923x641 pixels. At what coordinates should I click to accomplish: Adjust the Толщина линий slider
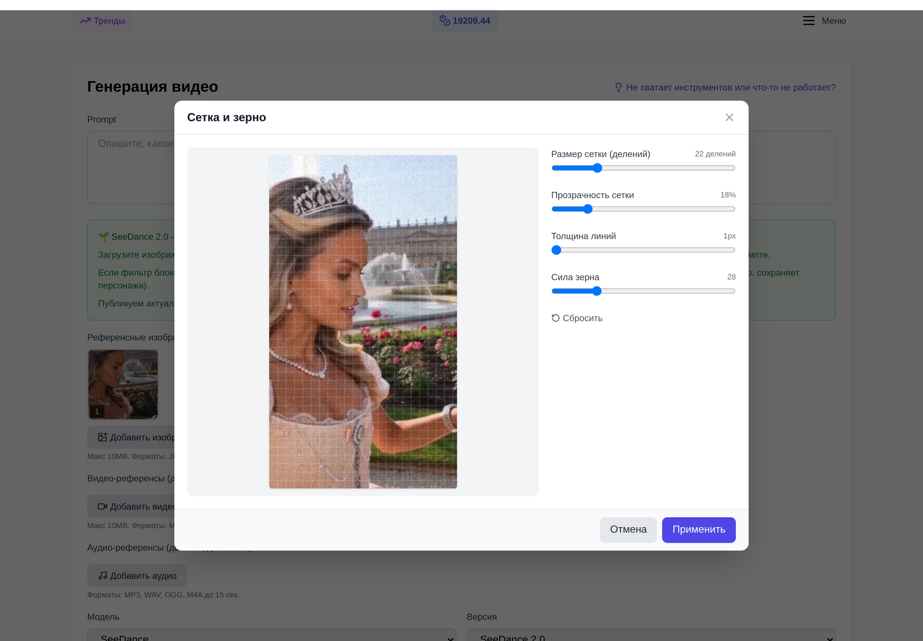pos(643,250)
